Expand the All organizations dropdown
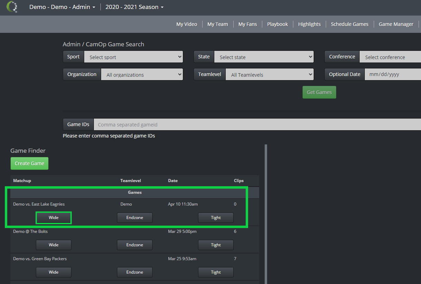Image resolution: width=421 pixels, height=284 pixels. (x=142, y=74)
